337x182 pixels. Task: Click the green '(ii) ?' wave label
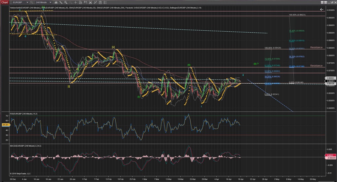click(x=256, y=64)
